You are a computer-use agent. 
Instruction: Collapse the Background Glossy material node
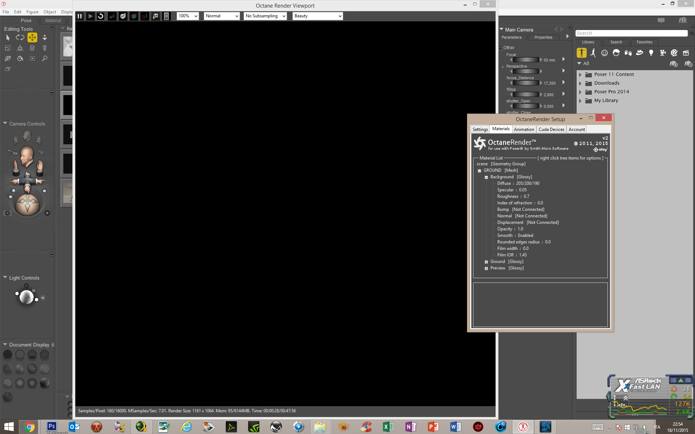coord(486,177)
